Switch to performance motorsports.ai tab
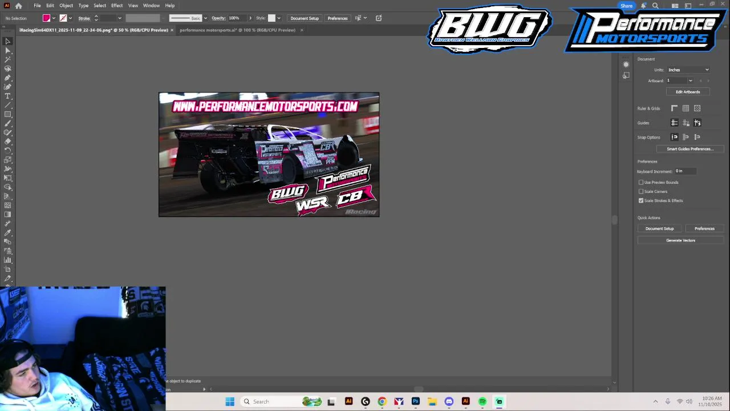The width and height of the screenshot is (730, 411). click(237, 30)
